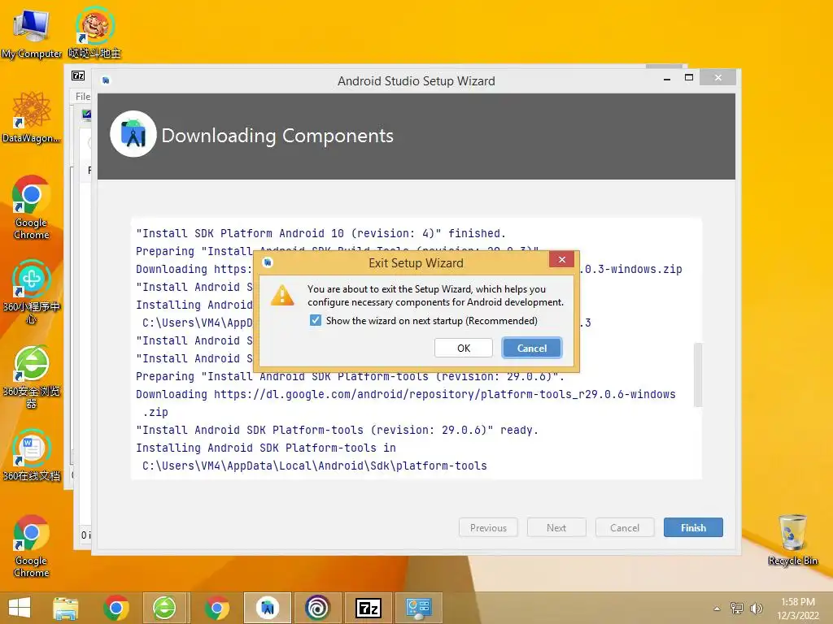This screenshot has width=833, height=624.
Task: Show hidden tray icons arrow
Action: (717, 609)
